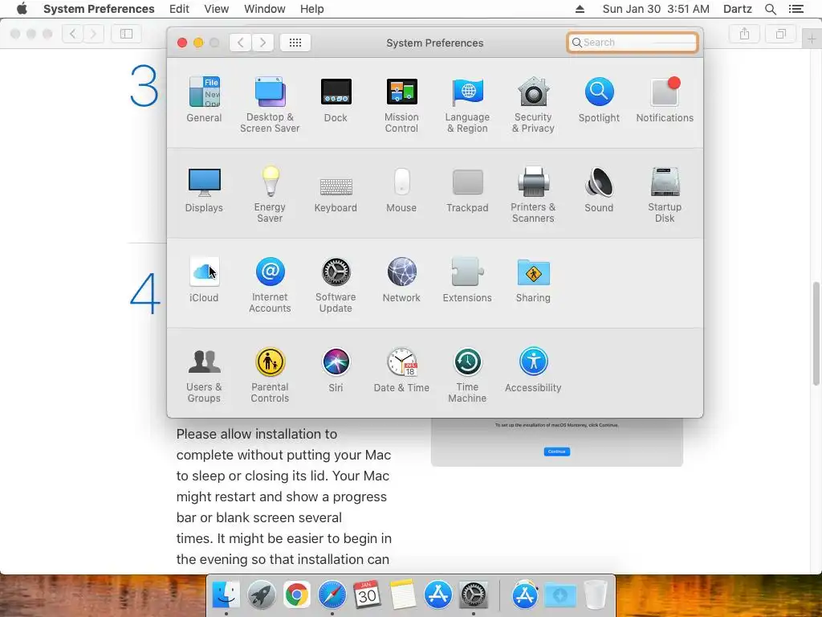Open Language & Region pane

467,104
